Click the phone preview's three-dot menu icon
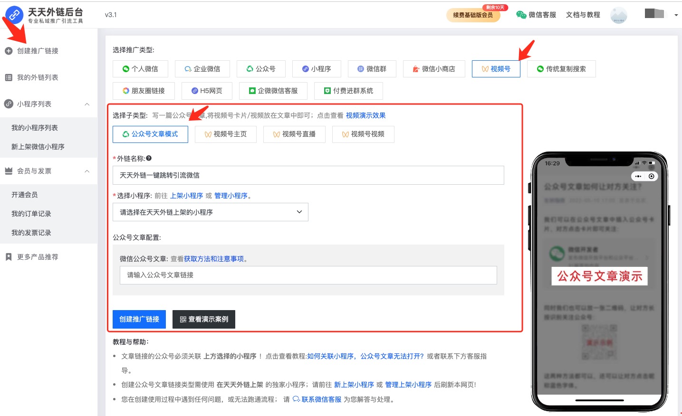The image size is (682, 416). [638, 176]
